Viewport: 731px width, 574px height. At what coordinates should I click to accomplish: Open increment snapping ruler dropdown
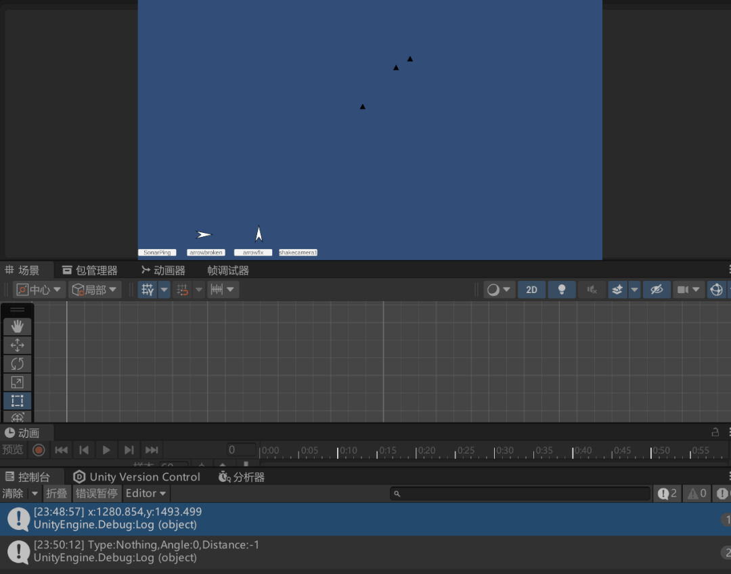[x=223, y=290]
